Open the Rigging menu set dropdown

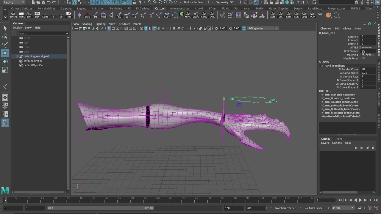pyautogui.click(x=14, y=2)
